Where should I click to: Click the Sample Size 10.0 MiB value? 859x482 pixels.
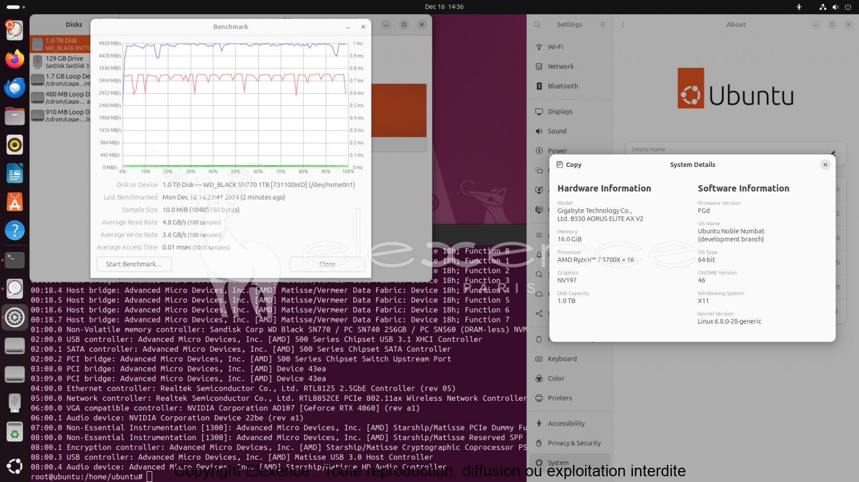(x=200, y=210)
